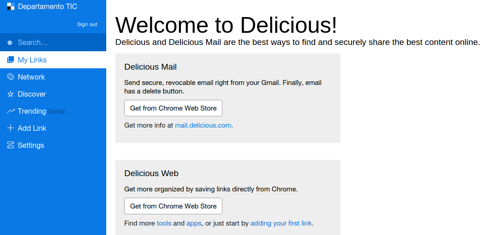This screenshot has width=488, height=235.
Task: Click the adding your first link hyperlink
Action: tap(281, 223)
